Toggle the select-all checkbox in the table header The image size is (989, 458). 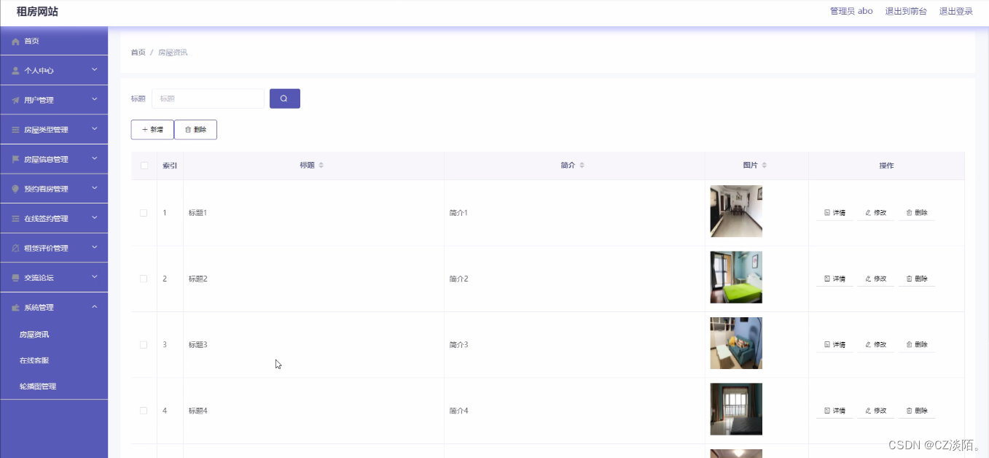coord(144,166)
